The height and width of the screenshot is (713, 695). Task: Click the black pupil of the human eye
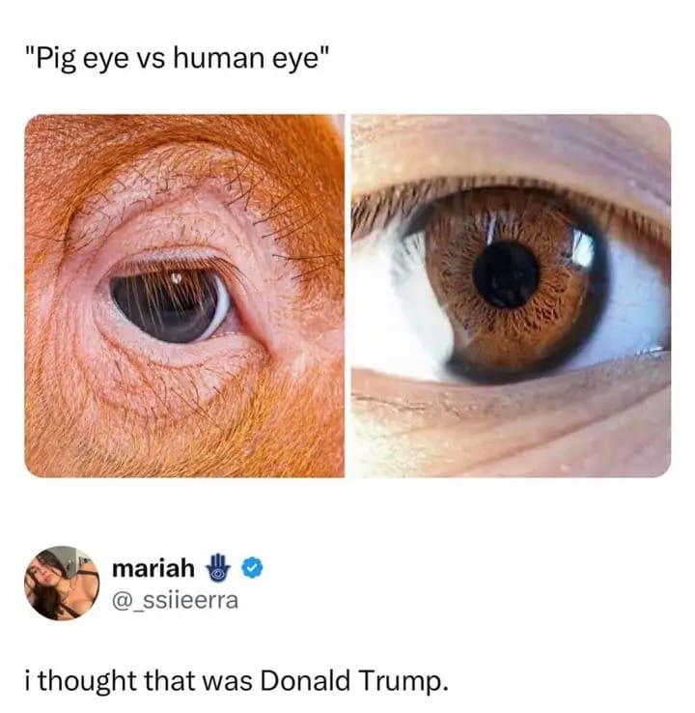[x=506, y=274]
